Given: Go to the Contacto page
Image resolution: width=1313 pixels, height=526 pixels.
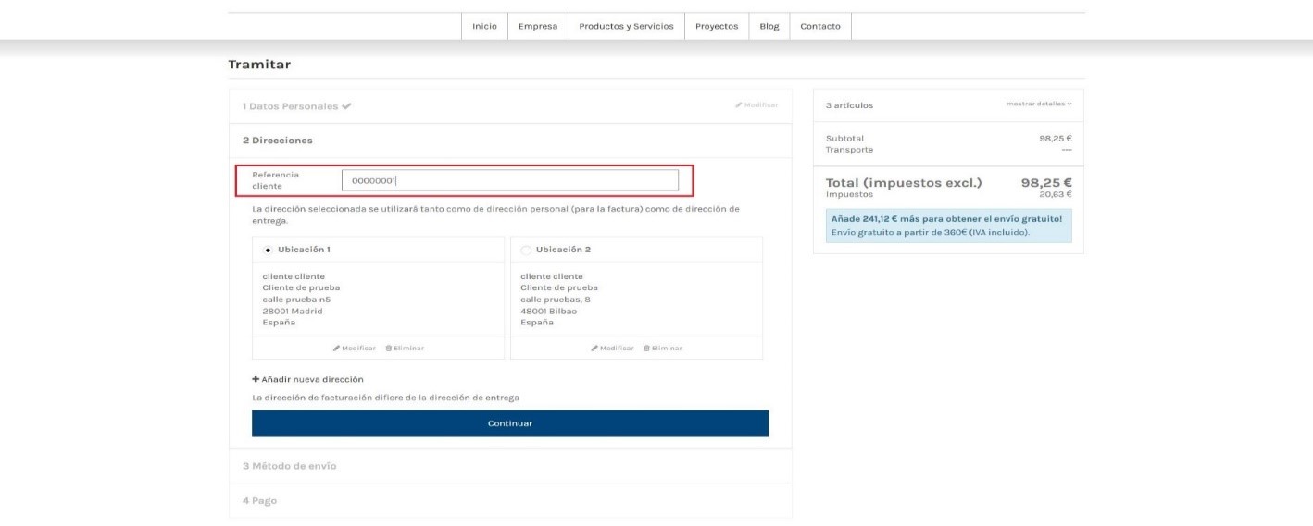Looking at the screenshot, I should pos(820,26).
